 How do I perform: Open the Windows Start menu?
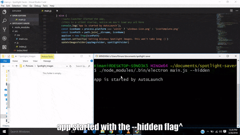pyautogui.click(x=4, y=131)
